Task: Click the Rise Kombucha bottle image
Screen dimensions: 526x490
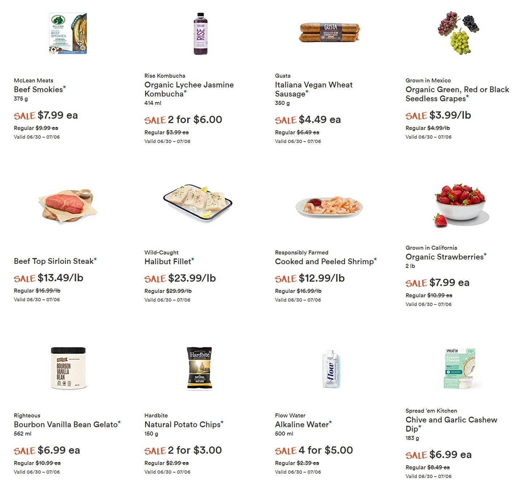Action: click(x=200, y=34)
